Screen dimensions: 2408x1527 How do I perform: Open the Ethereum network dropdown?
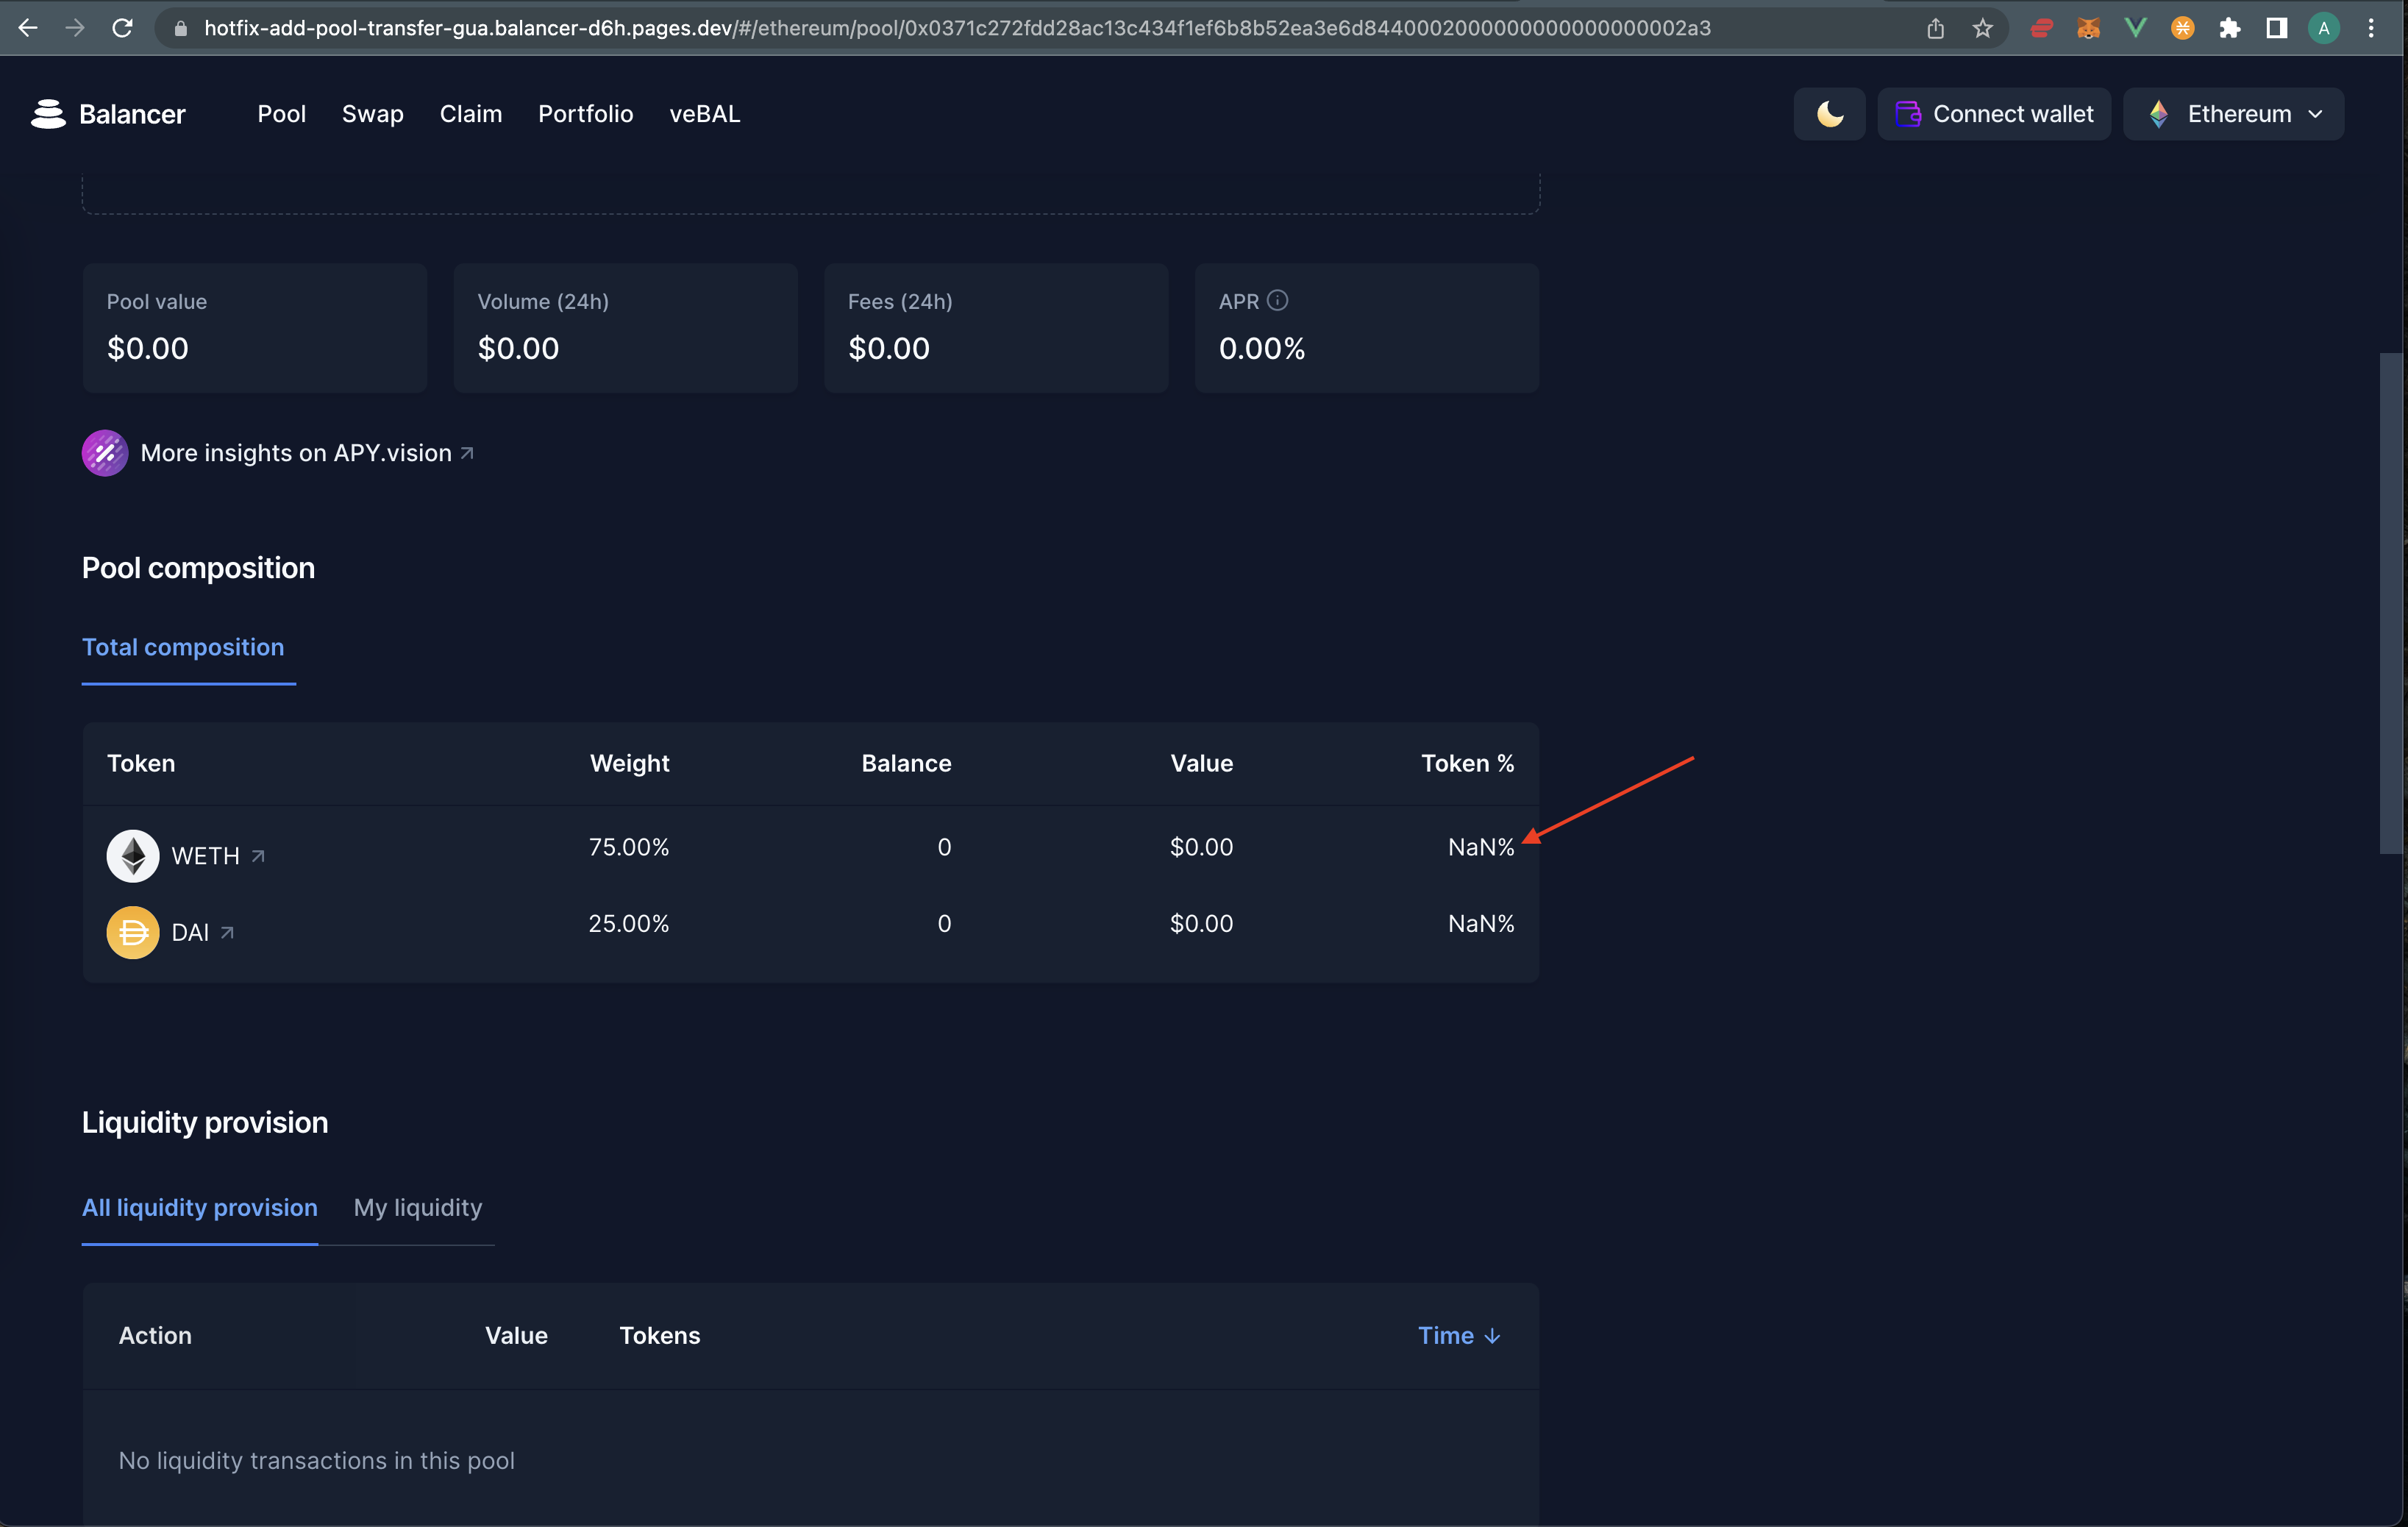(x=2233, y=113)
